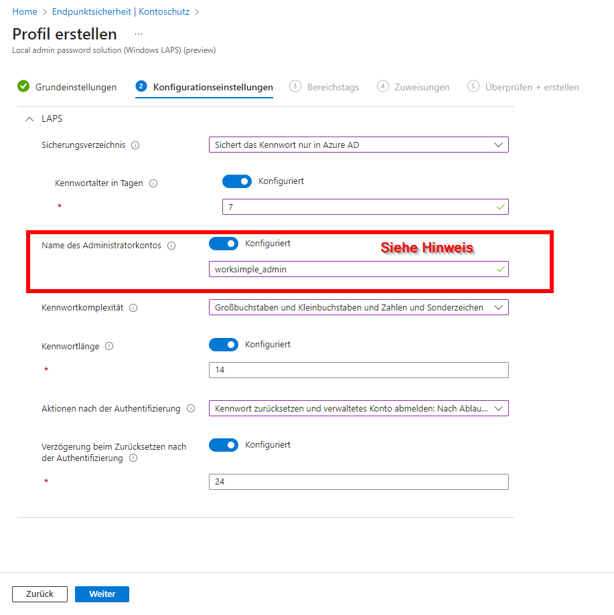The height and width of the screenshot is (615, 614).
Task: Click the info icon beside Name des Administratorkontos
Action: click(x=171, y=246)
